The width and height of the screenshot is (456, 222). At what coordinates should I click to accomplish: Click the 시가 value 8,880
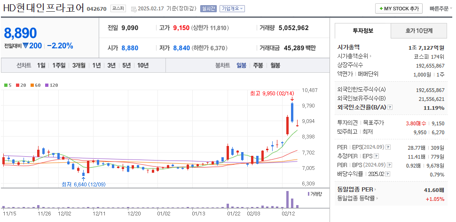point(130,48)
